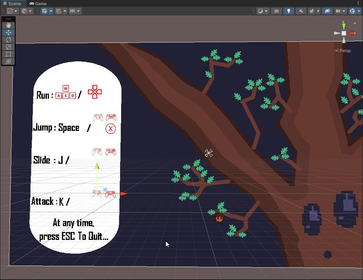
Task: Select the Scale tool
Action: 9,47
